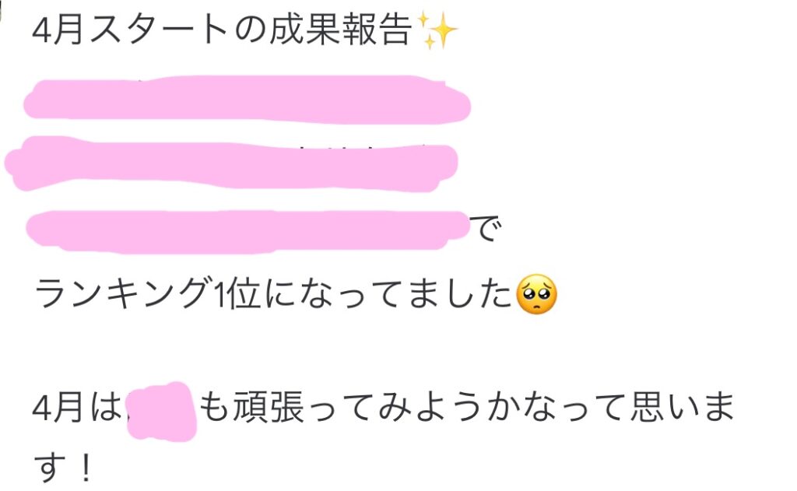Click the phrase になってました
This screenshot has height=491, width=797.
tap(388, 294)
